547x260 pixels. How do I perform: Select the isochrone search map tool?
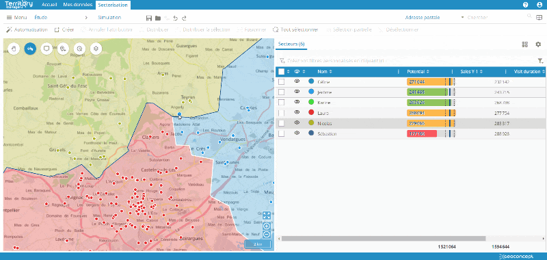click(79, 49)
